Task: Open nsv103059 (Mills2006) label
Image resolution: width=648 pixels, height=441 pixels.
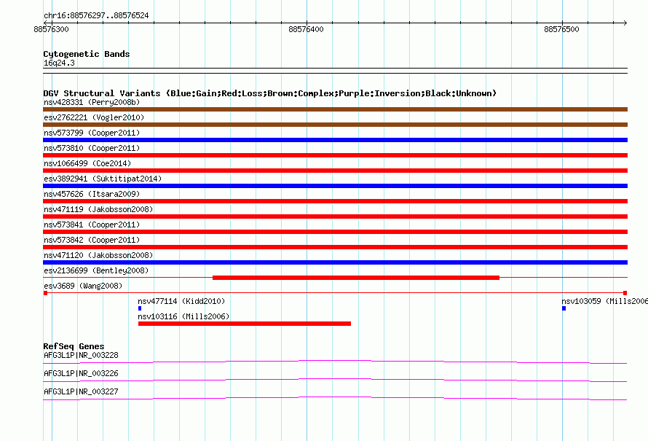Action: [x=604, y=301]
